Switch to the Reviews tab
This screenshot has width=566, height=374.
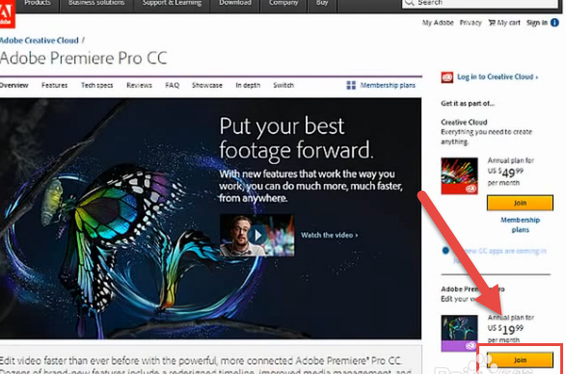pos(139,85)
